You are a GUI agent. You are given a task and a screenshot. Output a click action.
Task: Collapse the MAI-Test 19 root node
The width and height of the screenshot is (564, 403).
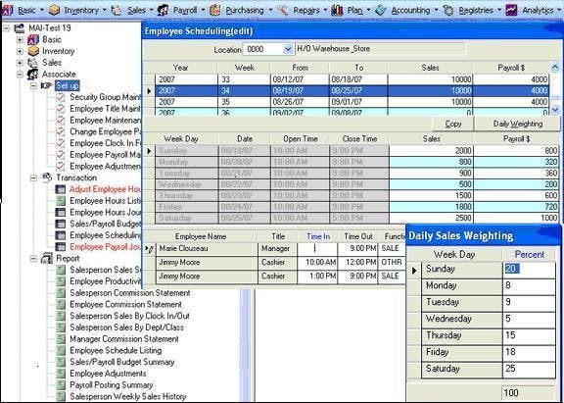click(7, 28)
